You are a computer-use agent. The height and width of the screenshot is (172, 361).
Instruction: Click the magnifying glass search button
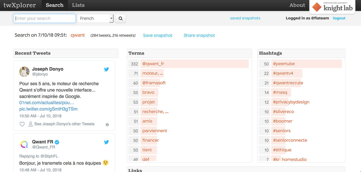pyautogui.click(x=120, y=18)
